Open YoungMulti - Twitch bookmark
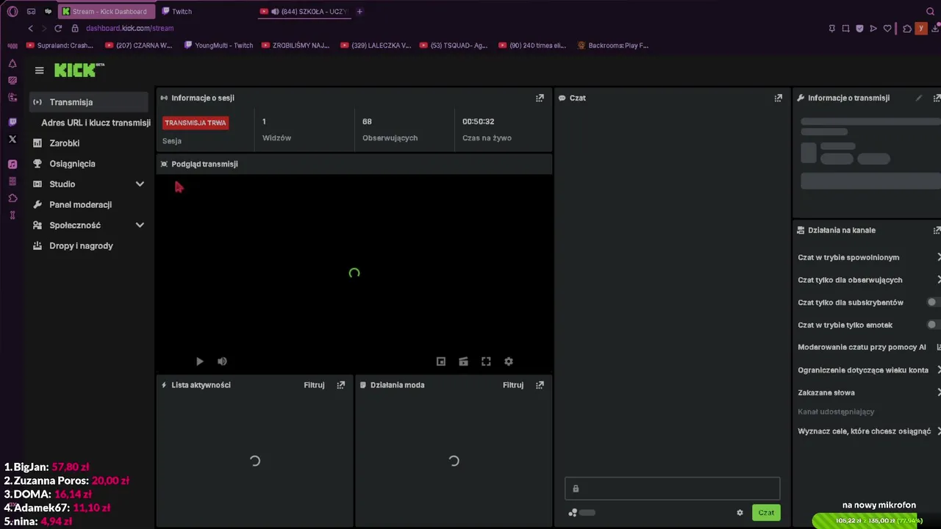941x529 pixels. 218,46
